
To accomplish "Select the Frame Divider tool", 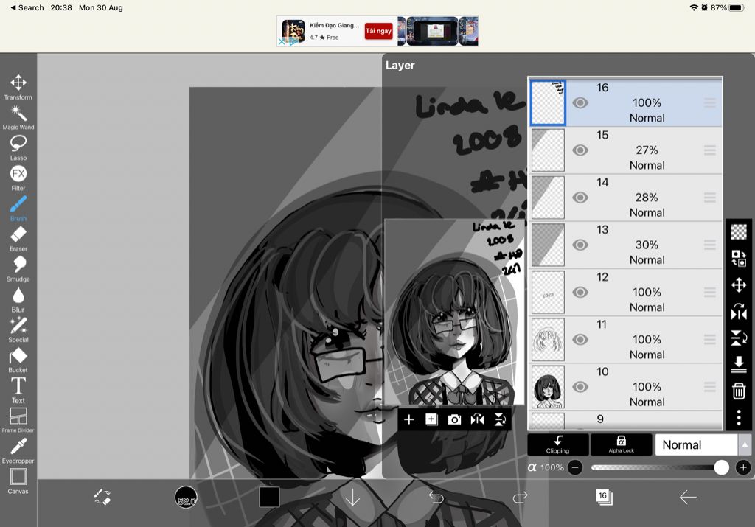I will (x=18, y=421).
